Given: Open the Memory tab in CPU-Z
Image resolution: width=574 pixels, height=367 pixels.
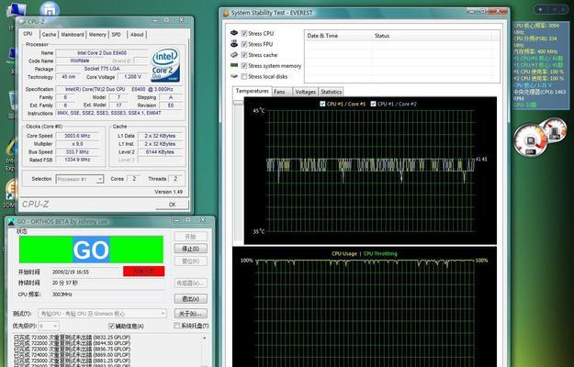Looking at the screenshot, I should (97, 34).
